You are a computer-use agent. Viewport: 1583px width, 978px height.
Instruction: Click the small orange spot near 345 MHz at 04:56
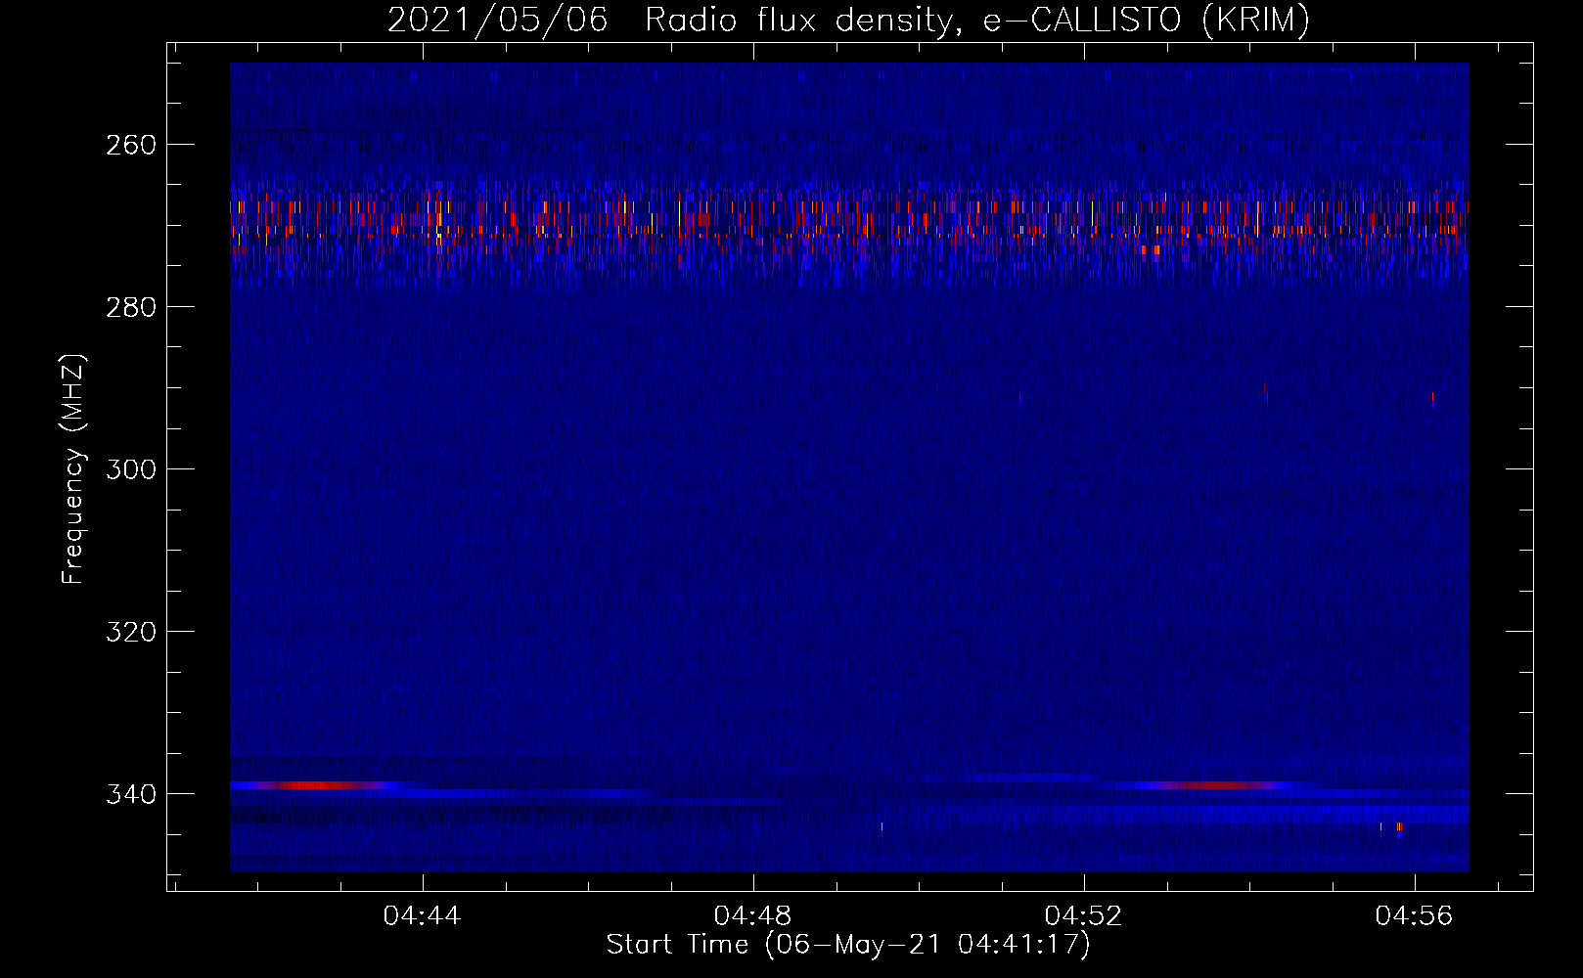pos(1399,827)
